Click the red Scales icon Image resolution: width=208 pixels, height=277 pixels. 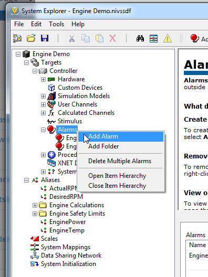(35, 239)
